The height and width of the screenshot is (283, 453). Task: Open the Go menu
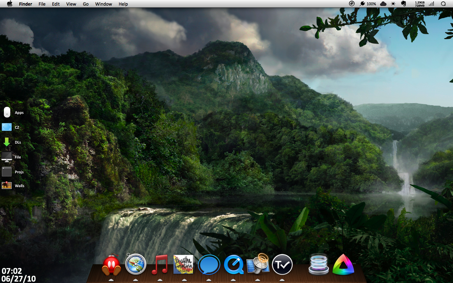[86, 4]
